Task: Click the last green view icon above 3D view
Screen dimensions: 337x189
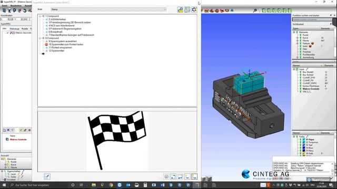Action: point(290,10)
